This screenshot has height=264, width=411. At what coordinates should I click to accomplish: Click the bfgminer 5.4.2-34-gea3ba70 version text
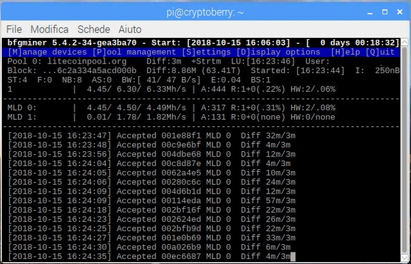tap(72, 43)
